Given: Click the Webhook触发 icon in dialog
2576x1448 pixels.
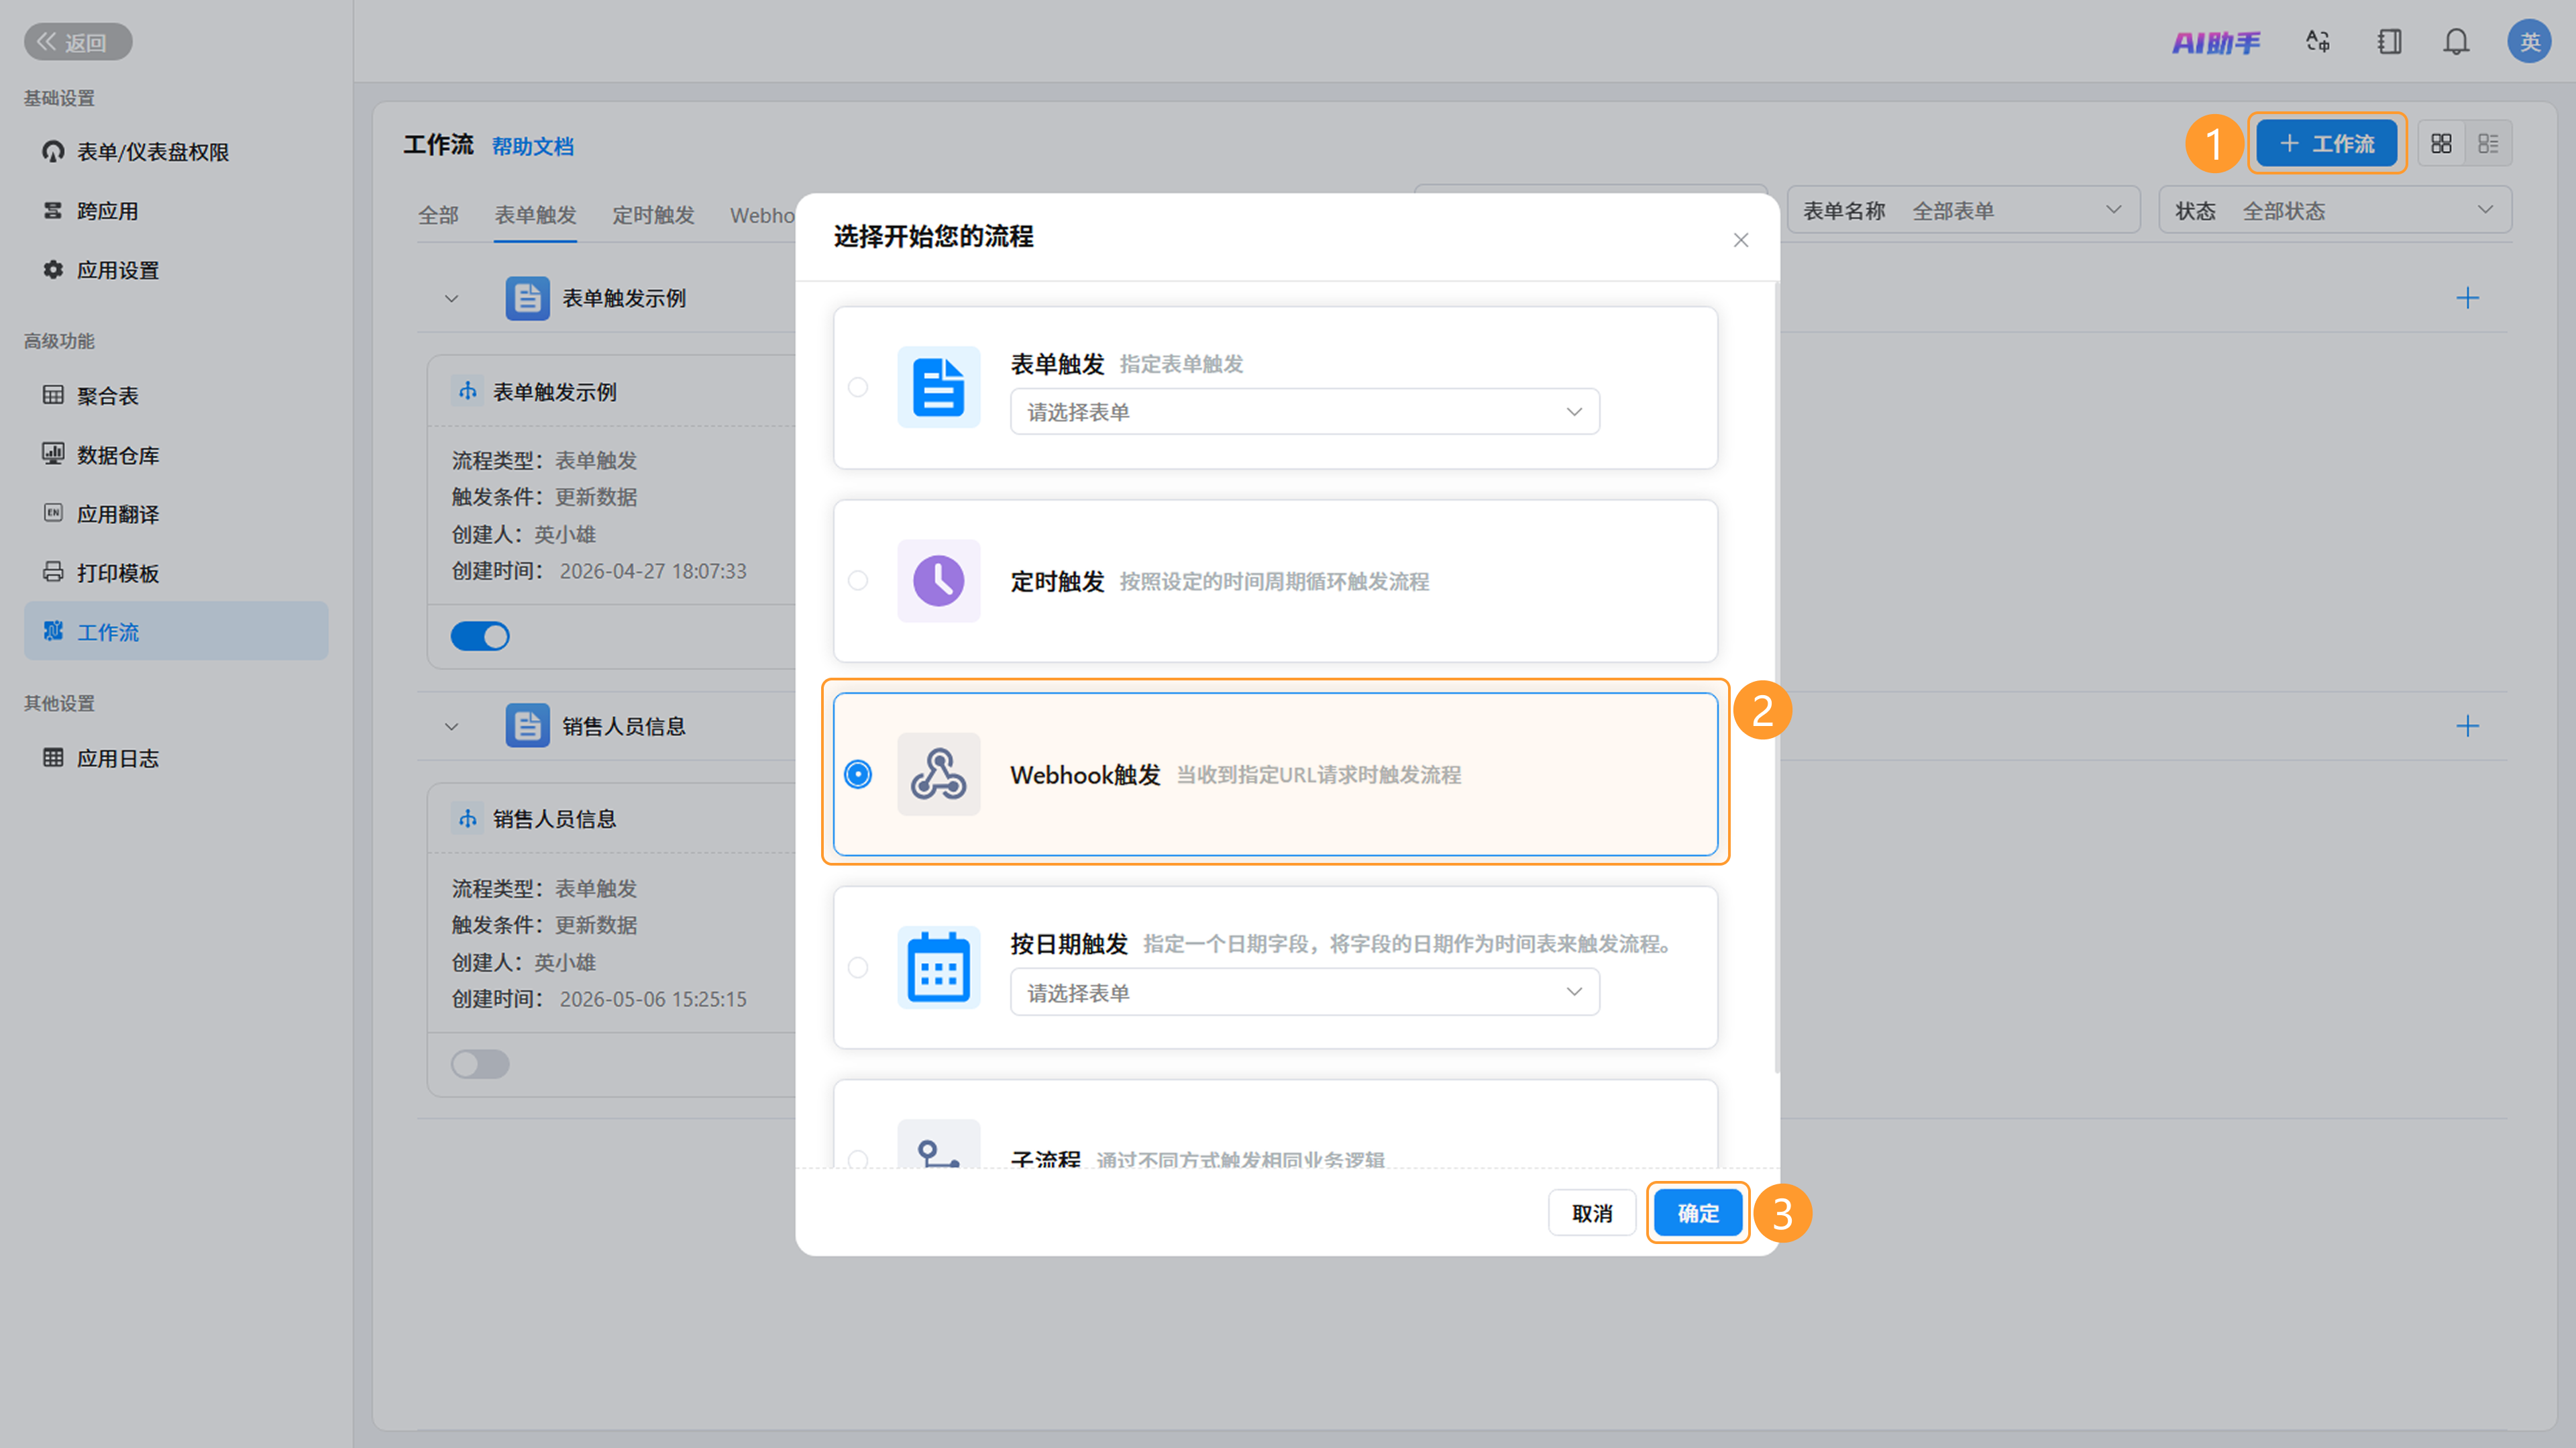Looking at the screenshot, I should click(x=938, y=774).
